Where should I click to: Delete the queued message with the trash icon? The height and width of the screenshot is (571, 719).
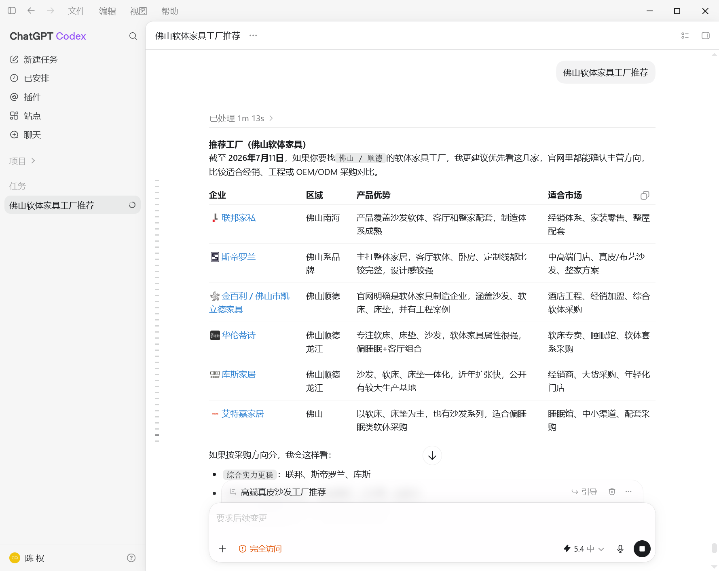612,492
